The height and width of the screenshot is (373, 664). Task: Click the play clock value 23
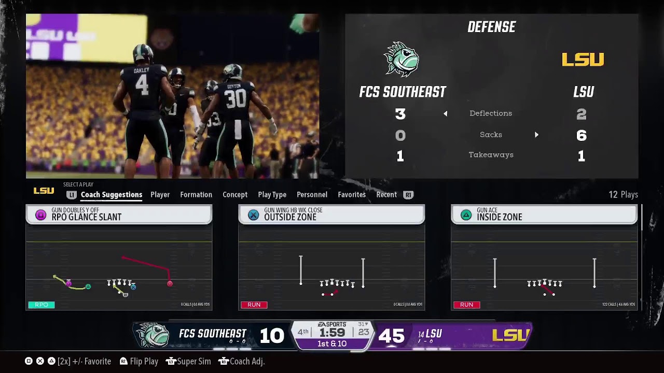[364, 333]
